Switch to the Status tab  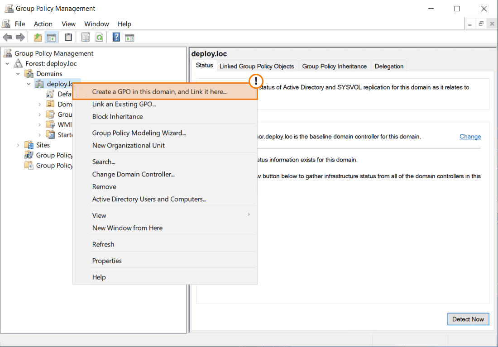[204, 66]
